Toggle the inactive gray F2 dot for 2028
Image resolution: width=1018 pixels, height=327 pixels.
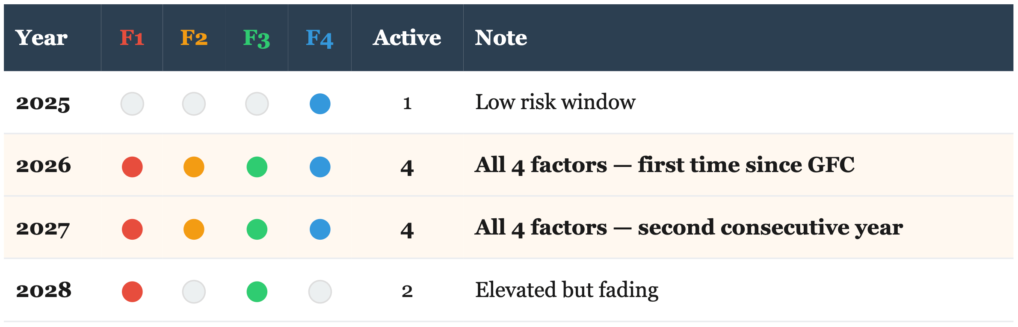(194, 292)
